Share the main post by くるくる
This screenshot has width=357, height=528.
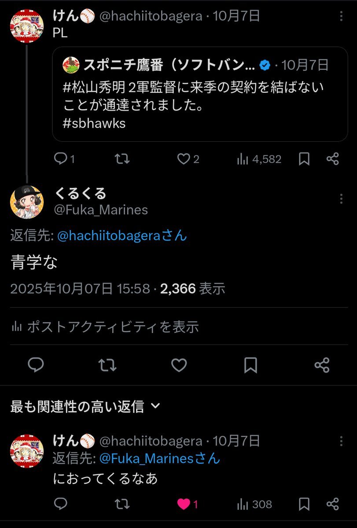322,365
